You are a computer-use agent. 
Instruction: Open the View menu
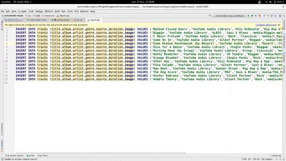pos(14,11)
